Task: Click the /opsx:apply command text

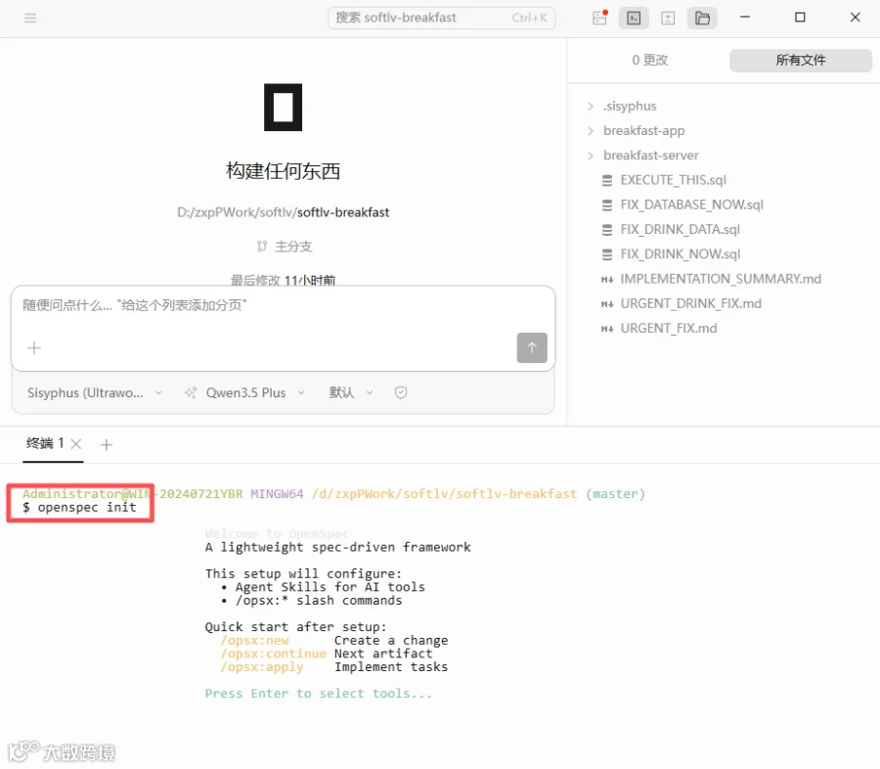Action: click(261, 667)
